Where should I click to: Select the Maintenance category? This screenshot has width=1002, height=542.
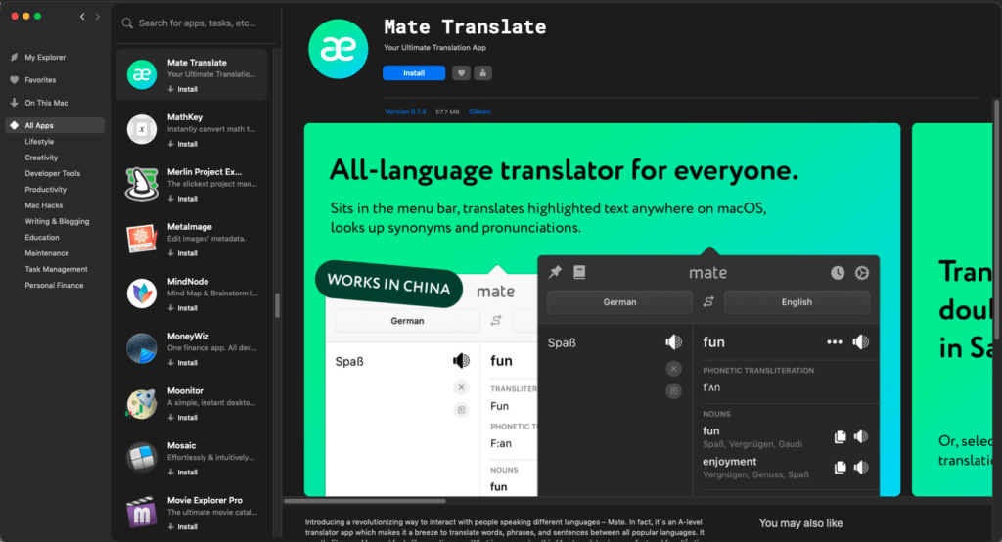[x=47, y=253]
